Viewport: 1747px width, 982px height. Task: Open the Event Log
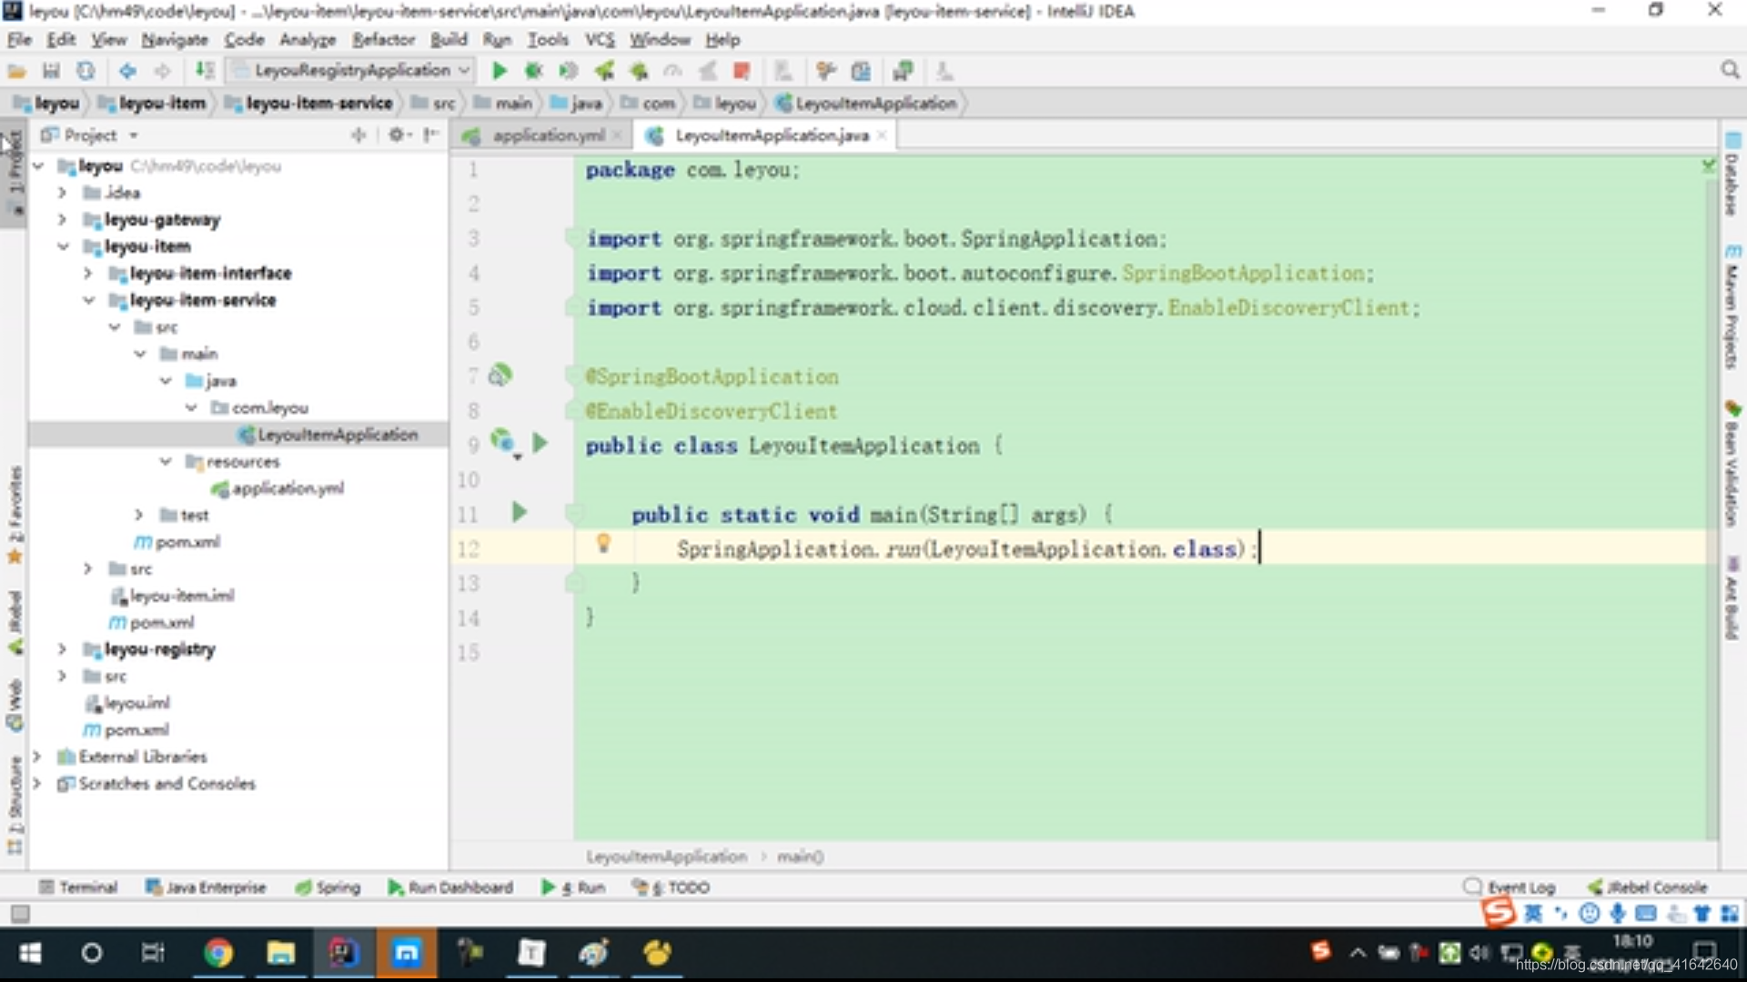click(1510, 887)
